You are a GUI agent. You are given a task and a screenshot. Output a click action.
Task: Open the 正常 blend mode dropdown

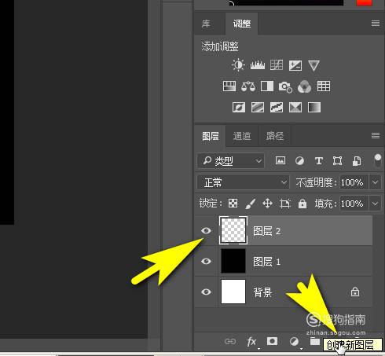click(244, 182)
